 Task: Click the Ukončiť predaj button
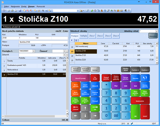80,78
